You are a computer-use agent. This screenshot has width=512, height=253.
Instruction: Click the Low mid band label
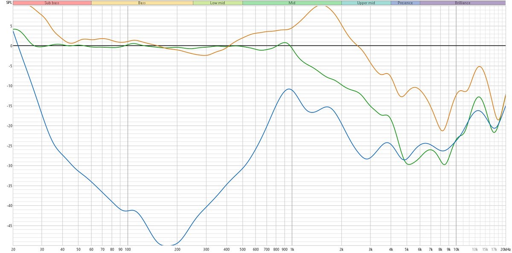pos(218,3)
